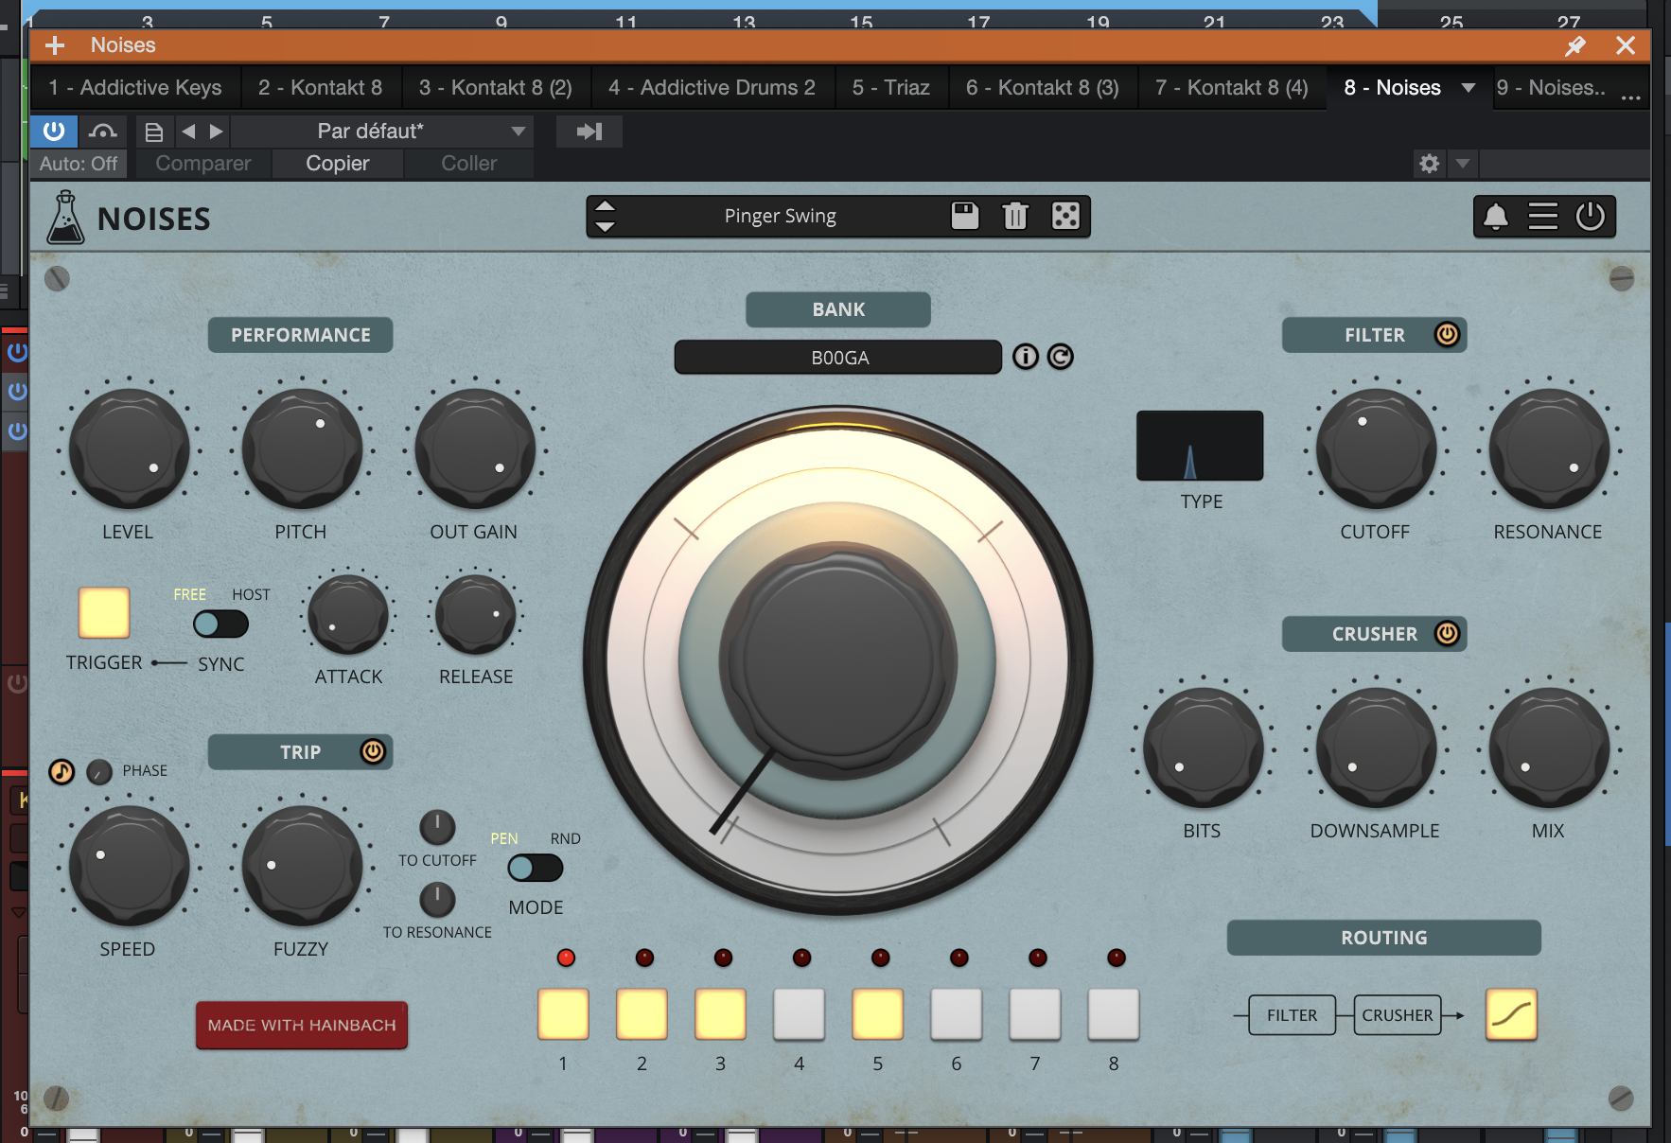Expand the BOOGA bank selector

[x=837, y=358]
